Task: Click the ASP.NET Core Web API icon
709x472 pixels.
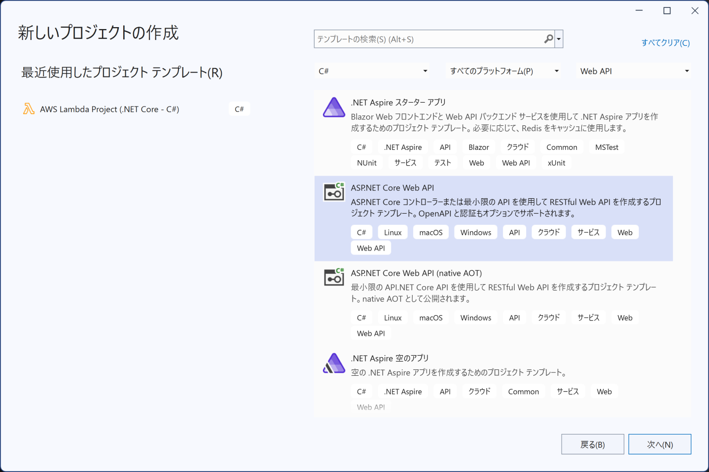Action: tap(334, 192)
